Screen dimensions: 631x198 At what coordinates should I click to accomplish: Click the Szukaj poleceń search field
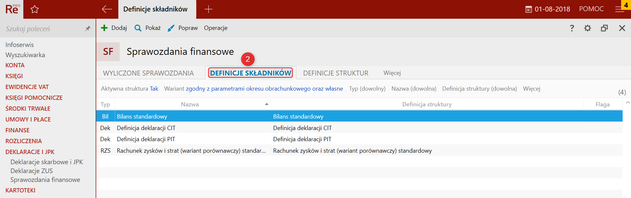click(43, 29)
